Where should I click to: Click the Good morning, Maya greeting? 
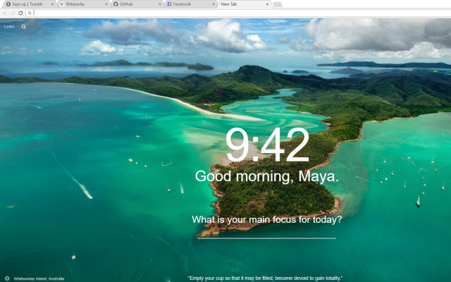click(267, 176)
